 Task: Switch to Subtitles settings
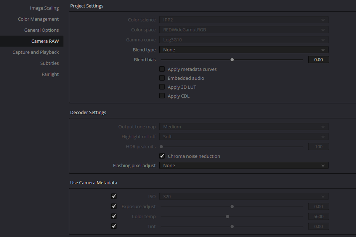[49, 63]
